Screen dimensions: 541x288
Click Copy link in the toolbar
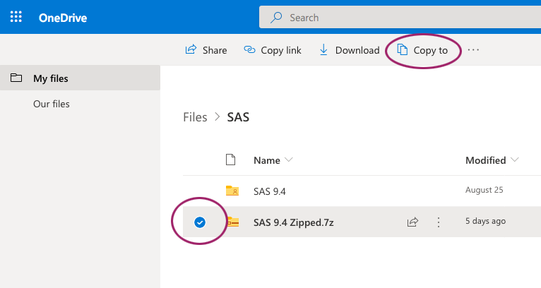tap(273, 50)
